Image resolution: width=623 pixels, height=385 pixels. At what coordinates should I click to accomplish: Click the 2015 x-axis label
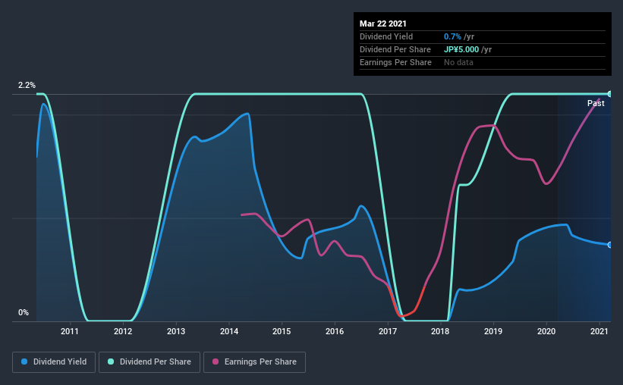coord(282,331)
